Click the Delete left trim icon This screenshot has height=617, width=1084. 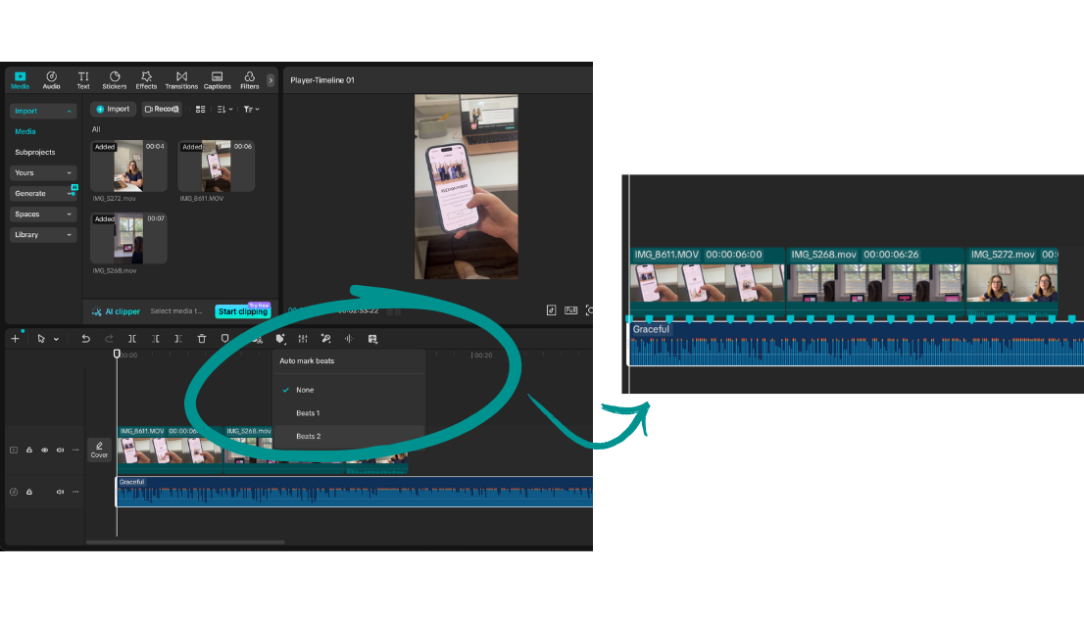(x=156, y=339)
